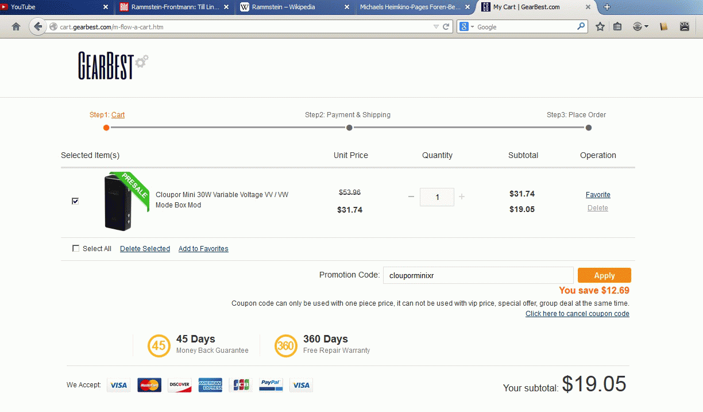The width and height of the screenshot is (703, 412).
Task: Increase quantity with the plus button
Action: click(x=462, y=197)
